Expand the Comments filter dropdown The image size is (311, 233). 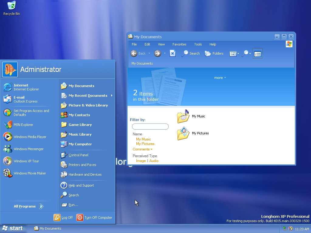142,149
